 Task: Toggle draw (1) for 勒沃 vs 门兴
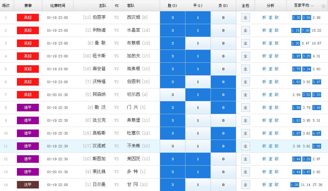(198, 108)
